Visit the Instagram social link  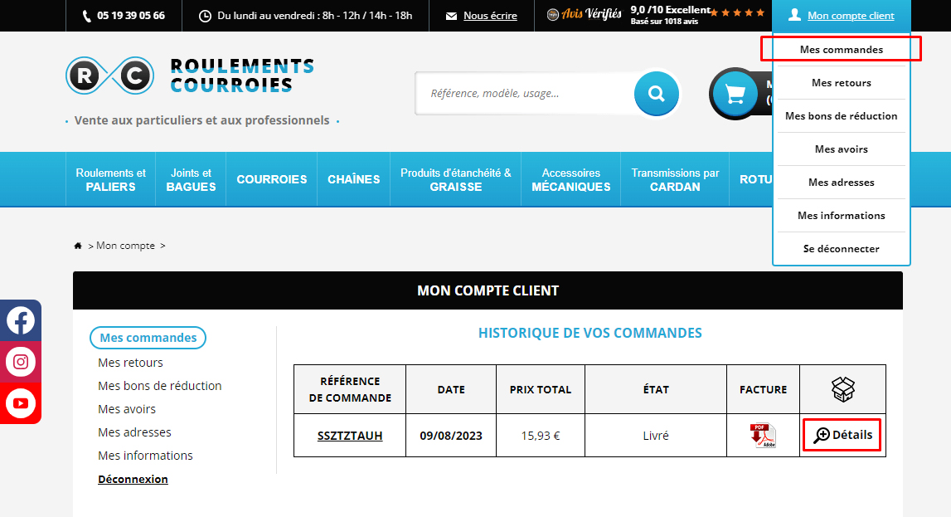pos(21,362)
